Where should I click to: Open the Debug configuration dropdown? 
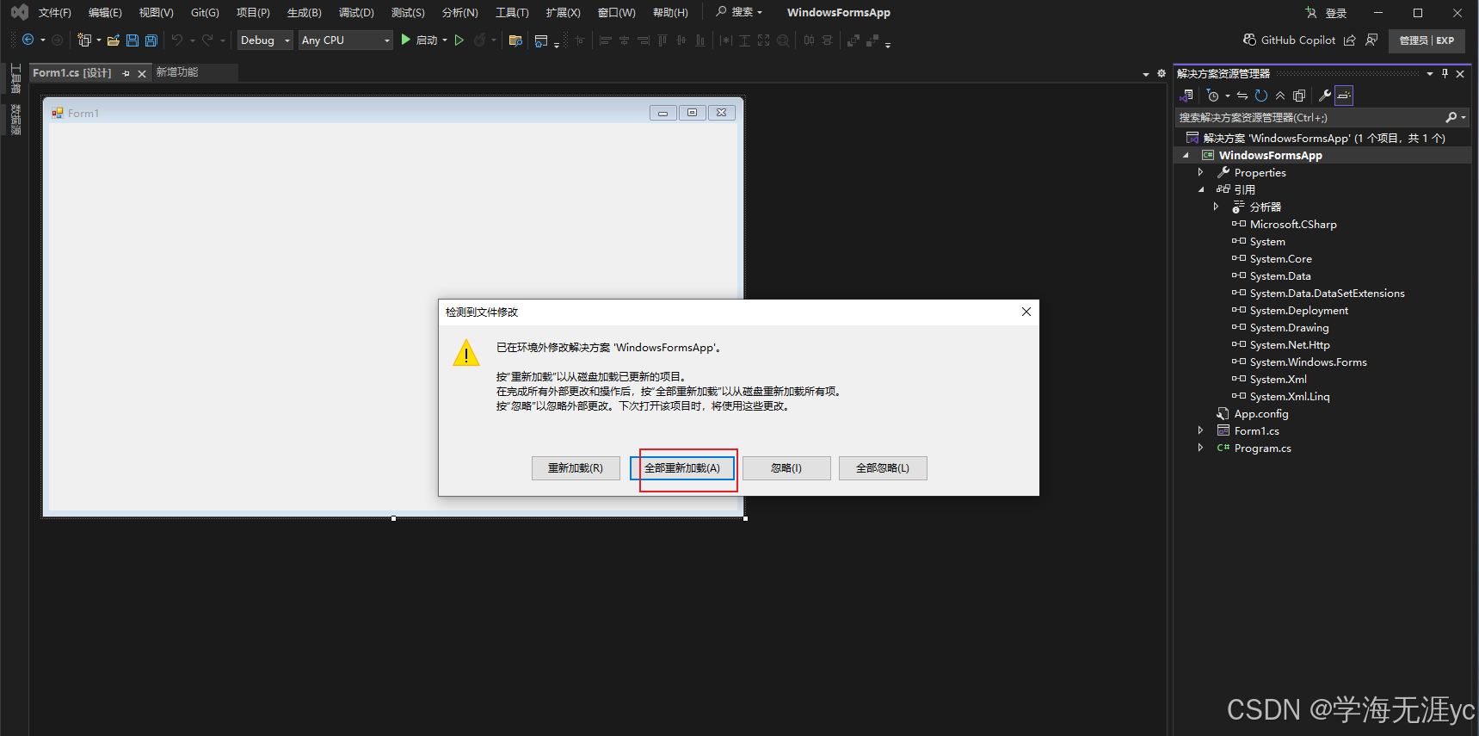pyautogui.click(x=265, y=40)
